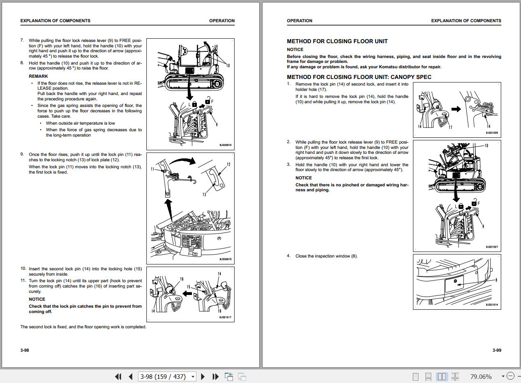Click the NOTICE label under the CLOSING FLOOR UNIT heading

(295, 49)
